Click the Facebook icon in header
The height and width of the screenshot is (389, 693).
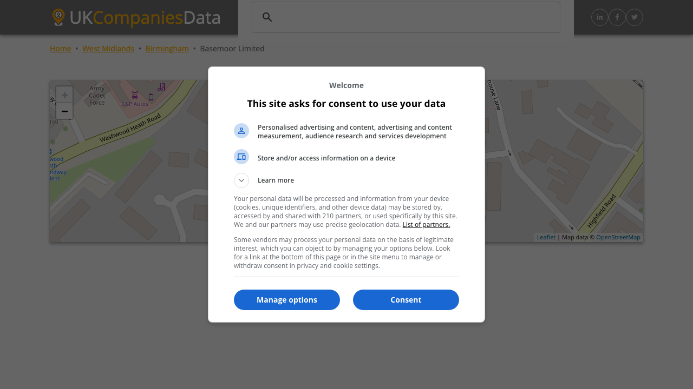click(617, 17)
